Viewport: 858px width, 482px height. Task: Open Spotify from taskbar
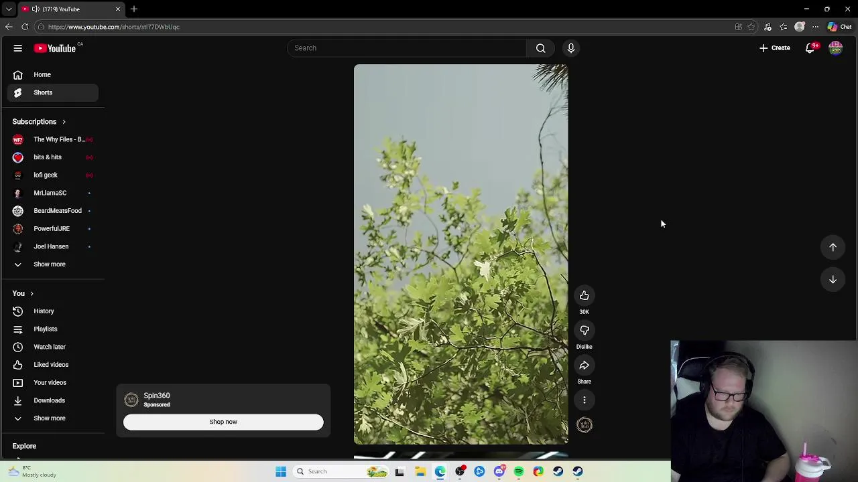(x=519, y=471)
